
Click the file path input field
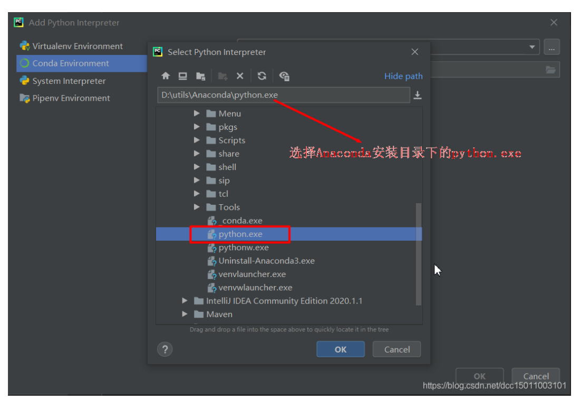click(x=284, y=95)
